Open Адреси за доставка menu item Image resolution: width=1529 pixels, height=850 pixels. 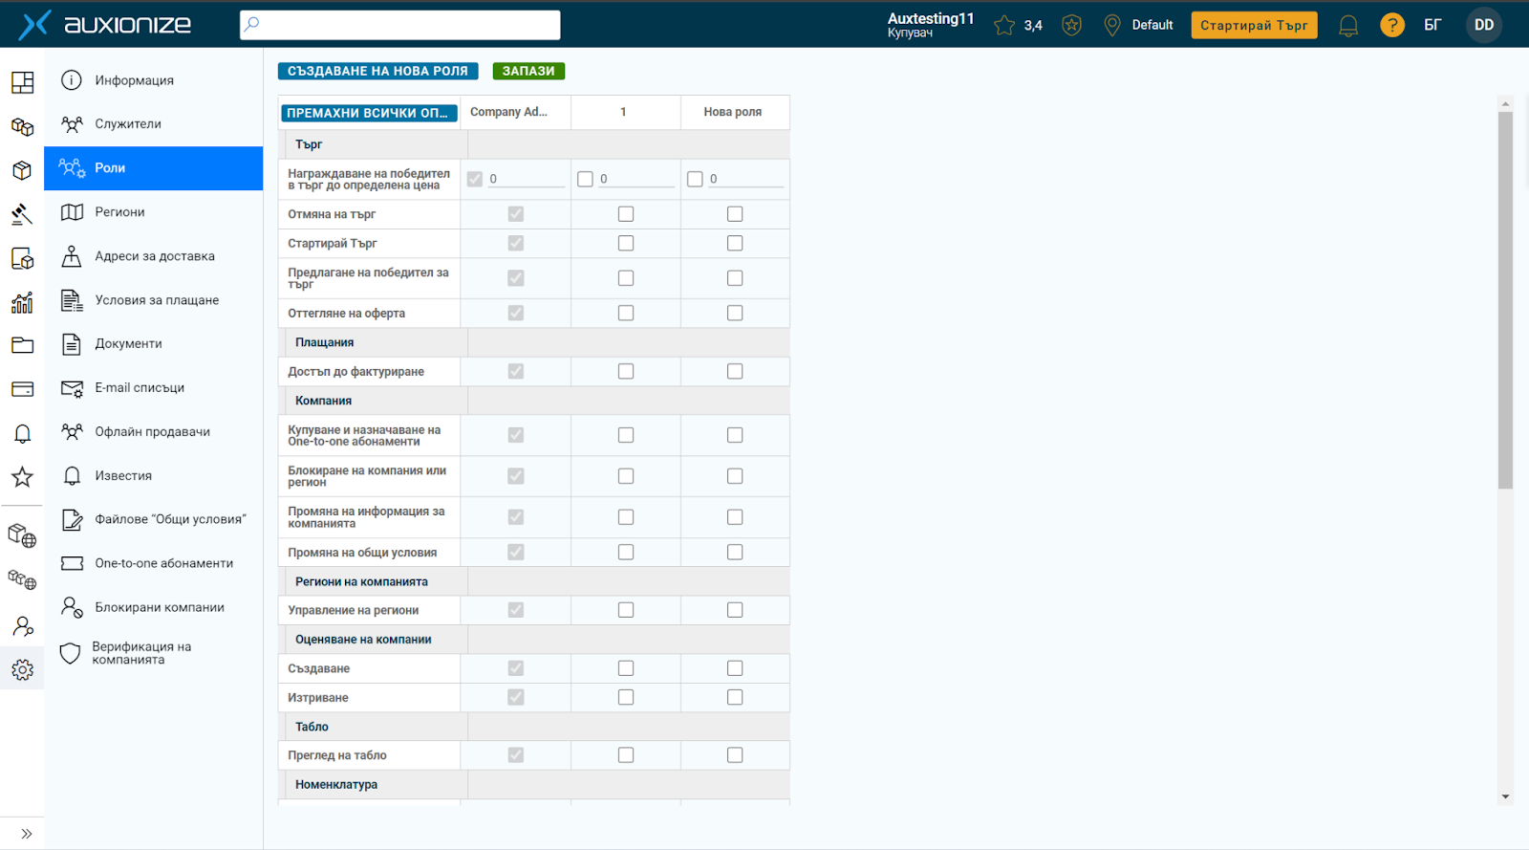153,256
